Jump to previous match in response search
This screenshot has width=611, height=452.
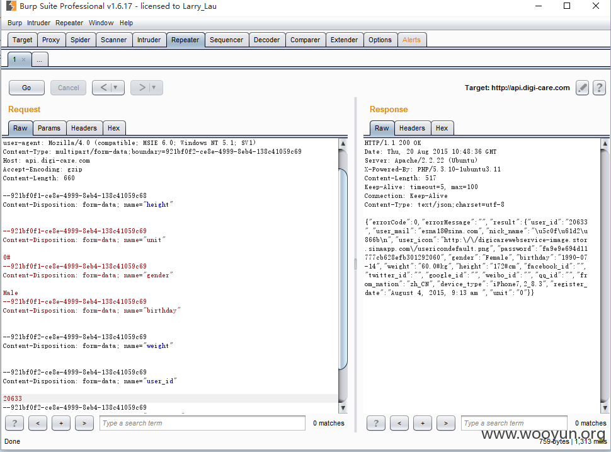(x=399, y=423)
